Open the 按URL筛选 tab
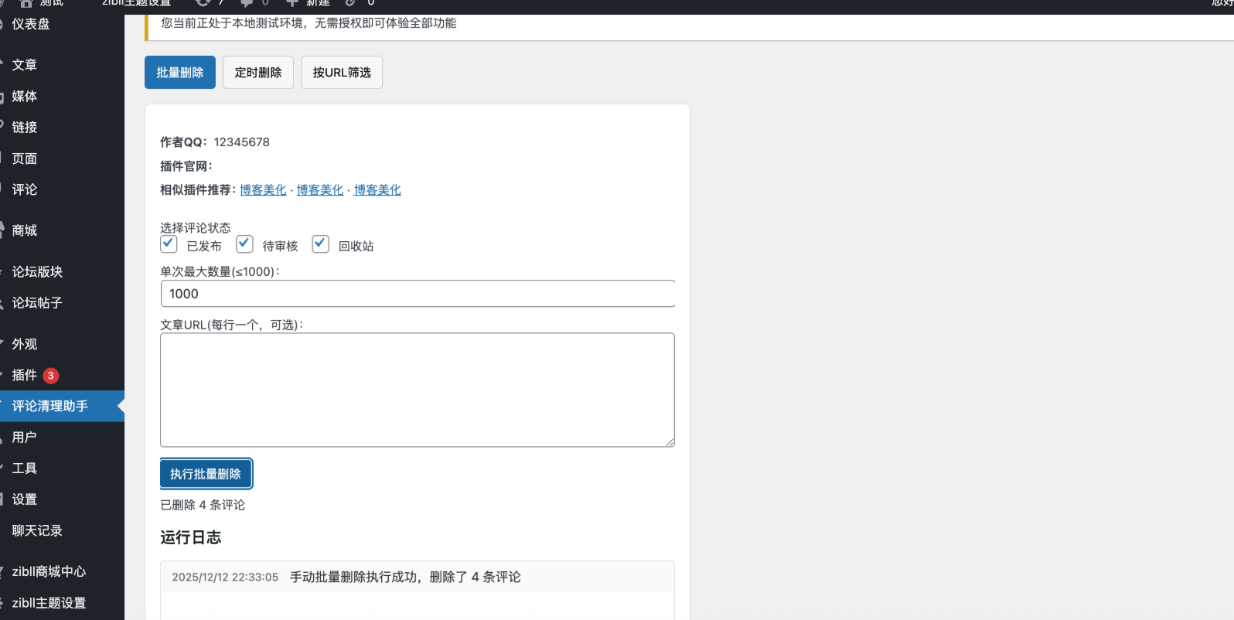 tap(342, 73)
